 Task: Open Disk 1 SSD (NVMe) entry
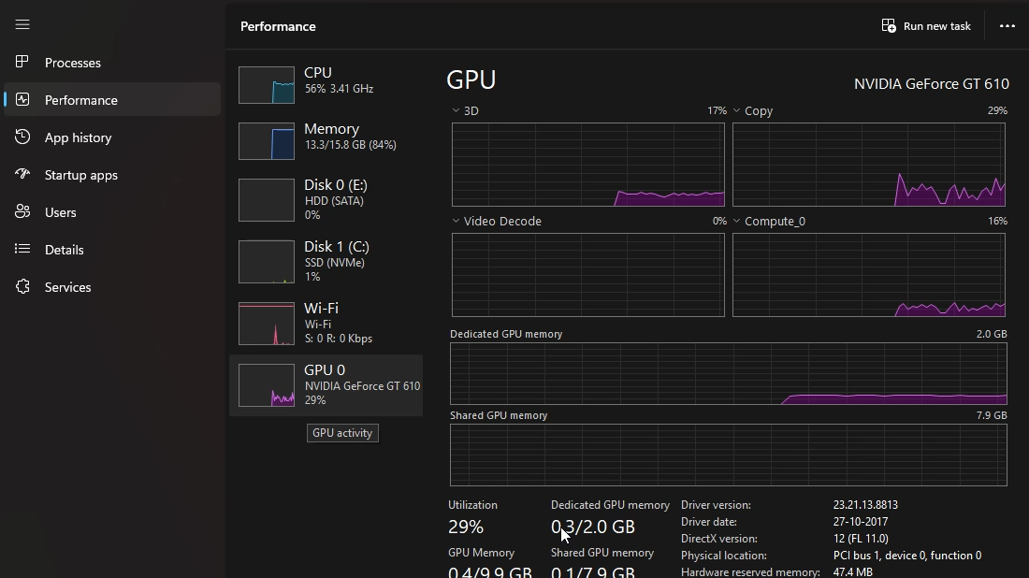pos(326,261)
